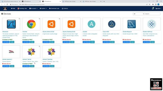Viewport: 163px width, 91px height.
Task: Click the browser back arrow
Action: point(2,5)
